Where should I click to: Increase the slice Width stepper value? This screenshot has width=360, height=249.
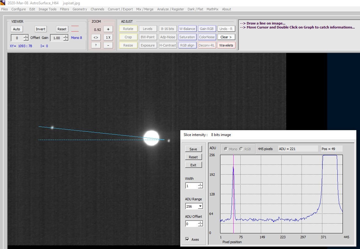click(200, 184)
